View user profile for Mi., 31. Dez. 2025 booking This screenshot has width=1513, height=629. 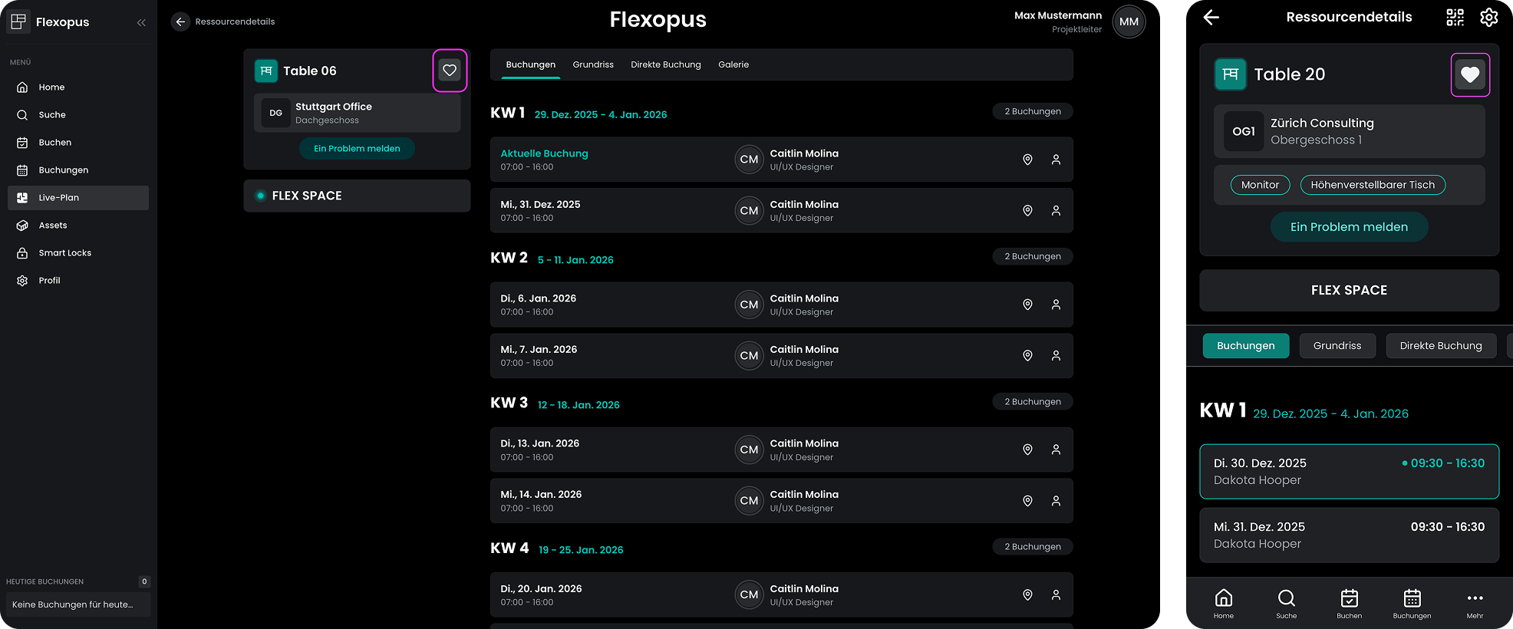click(x=1056, y=211)
